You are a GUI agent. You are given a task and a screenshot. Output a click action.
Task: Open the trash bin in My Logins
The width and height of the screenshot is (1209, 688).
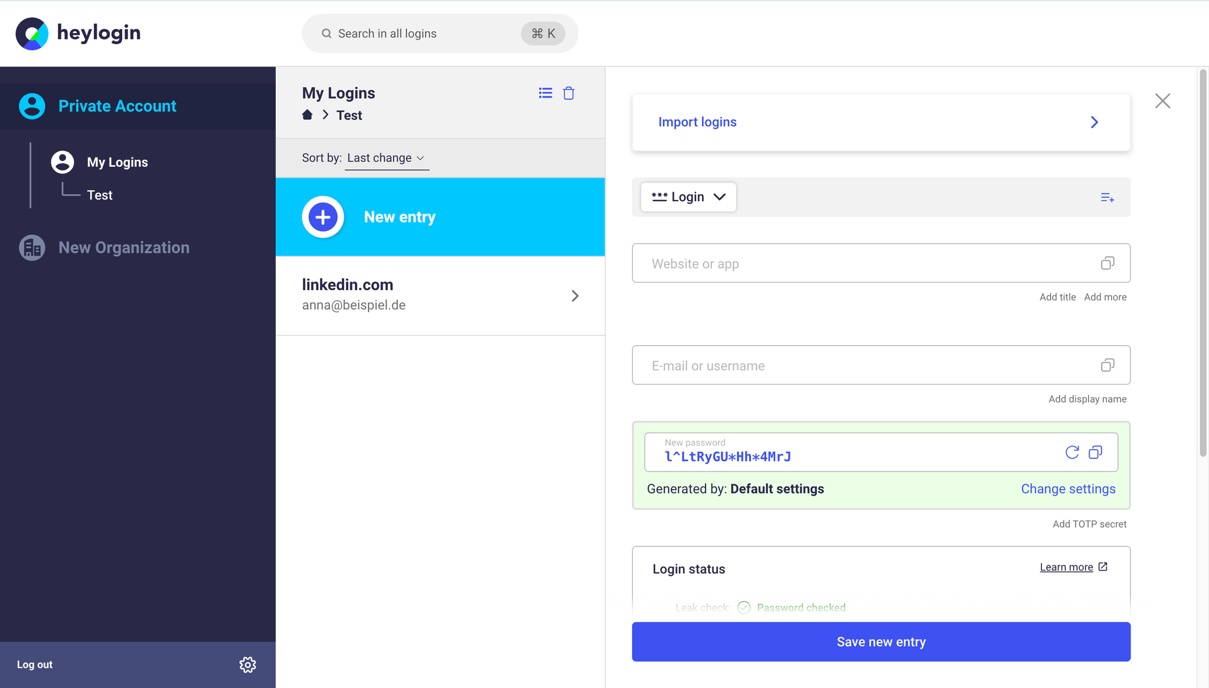pos(568,93)
